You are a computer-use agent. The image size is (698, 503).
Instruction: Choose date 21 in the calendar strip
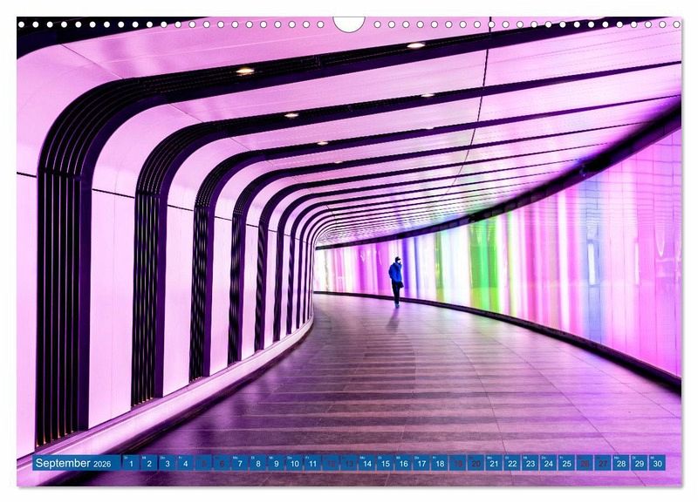pyautogui.click(x=494, y=464)
